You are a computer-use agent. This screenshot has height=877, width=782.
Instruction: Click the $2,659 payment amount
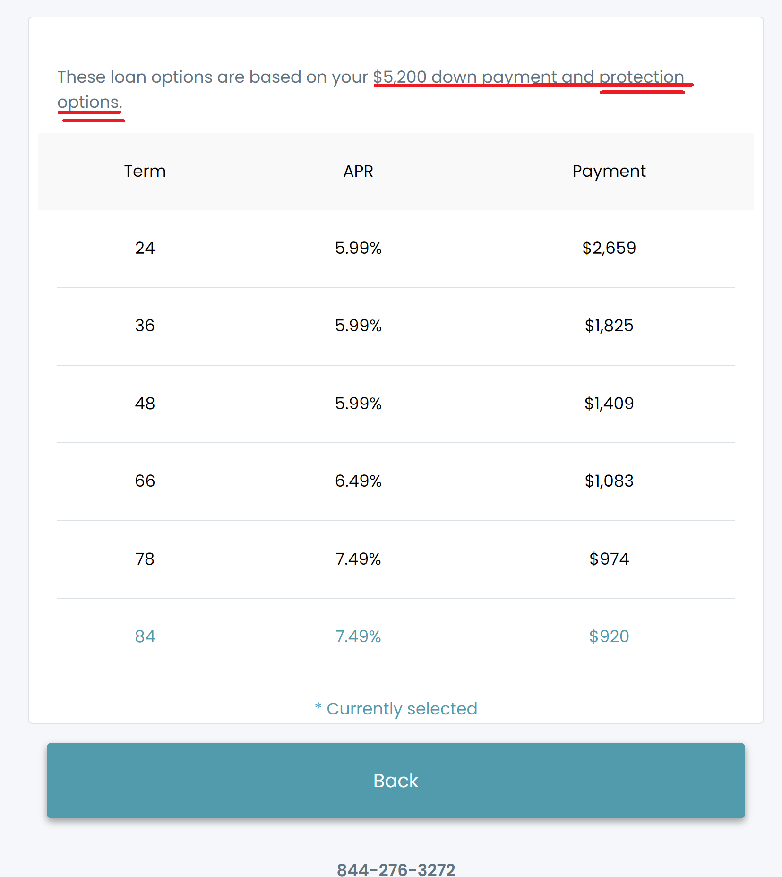click(x=609, y=248)
